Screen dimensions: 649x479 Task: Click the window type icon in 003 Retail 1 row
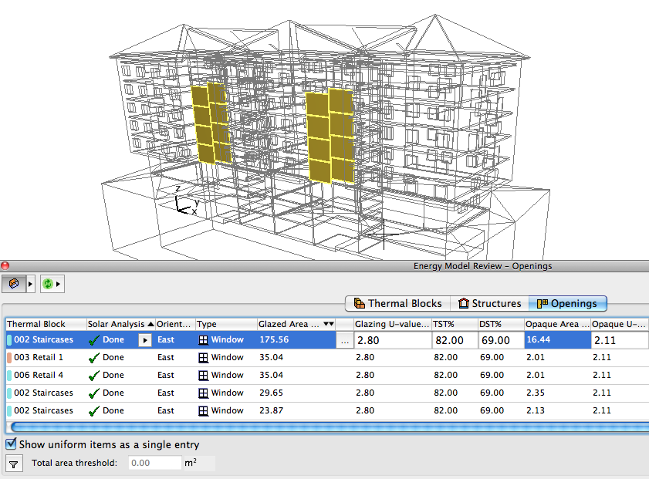pyautogui.click(x=203, y=357)
